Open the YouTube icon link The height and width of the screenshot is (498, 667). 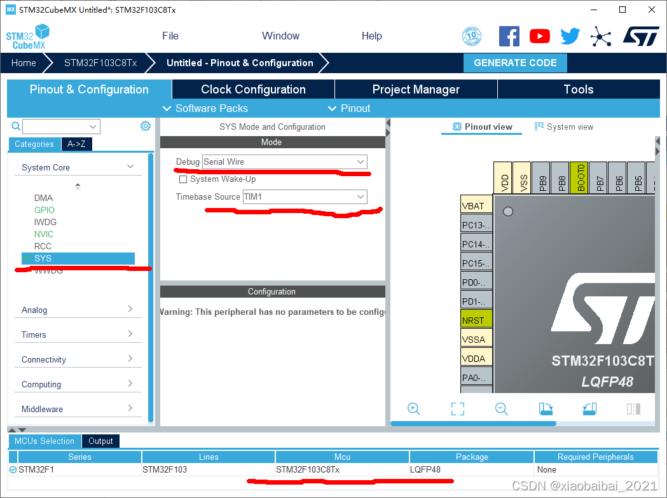point(539,36)
